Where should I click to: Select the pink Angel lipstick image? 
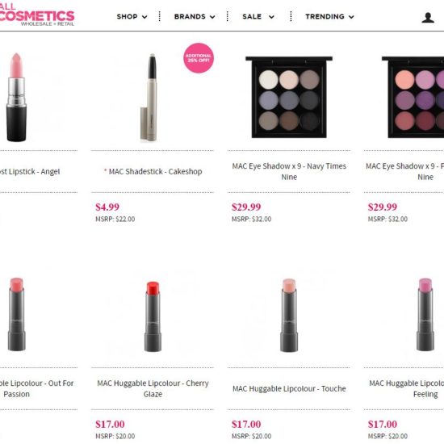16,97
